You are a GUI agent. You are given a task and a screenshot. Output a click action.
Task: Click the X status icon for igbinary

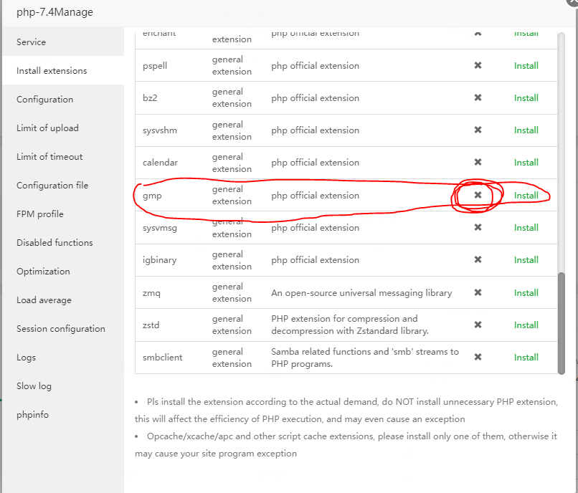(x=478, y=259)
